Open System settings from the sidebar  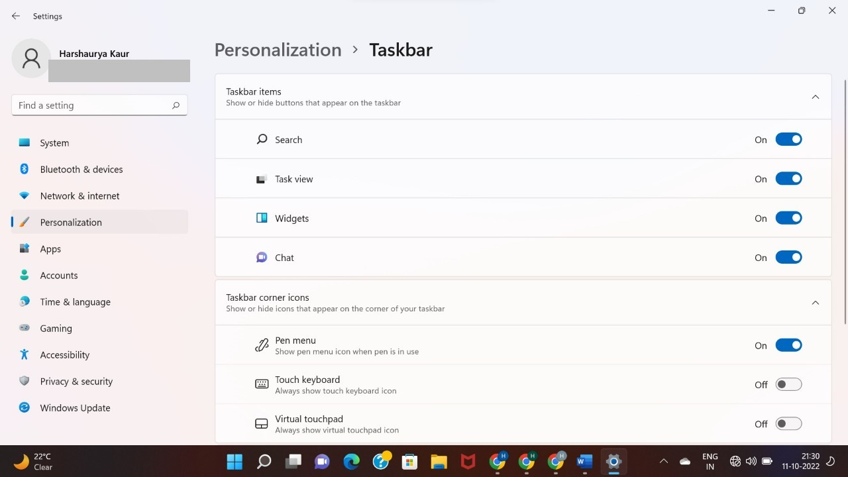pyautogui.click(x=54, y=142)
